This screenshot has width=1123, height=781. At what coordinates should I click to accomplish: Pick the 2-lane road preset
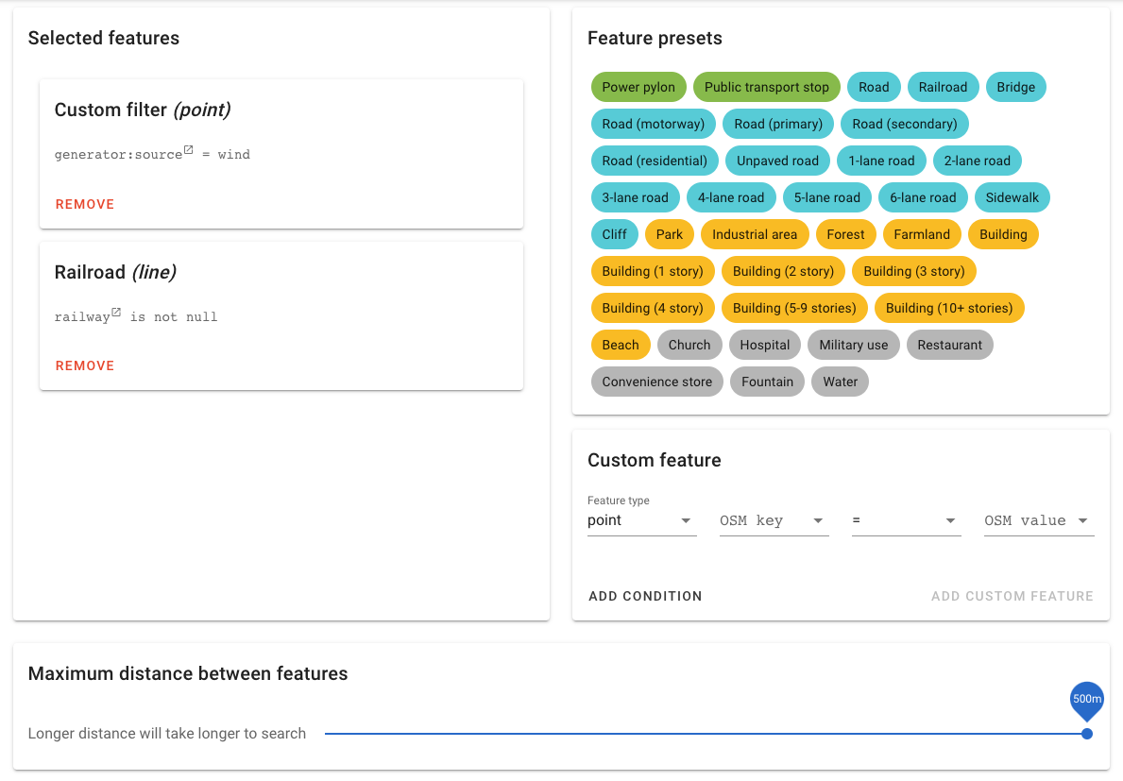coord(977,161)
